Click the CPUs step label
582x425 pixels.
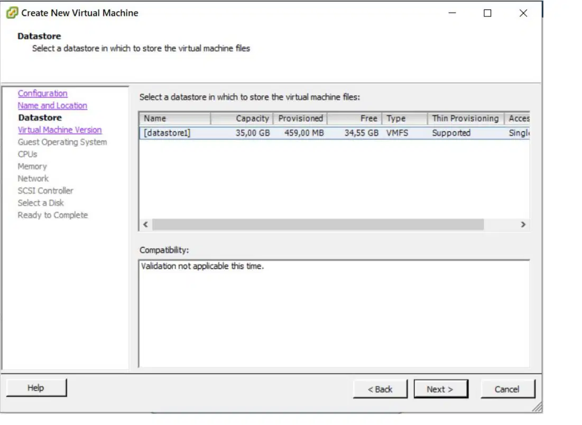pos(27,154)
